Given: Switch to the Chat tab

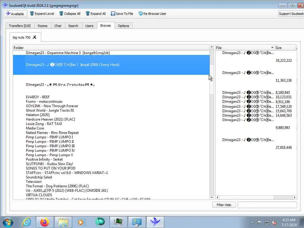Looking at the screenshot, I should click(58, 26).
